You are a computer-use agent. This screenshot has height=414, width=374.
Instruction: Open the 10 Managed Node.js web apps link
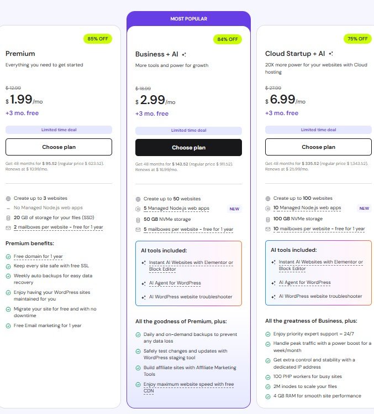(x=307, y=208)
